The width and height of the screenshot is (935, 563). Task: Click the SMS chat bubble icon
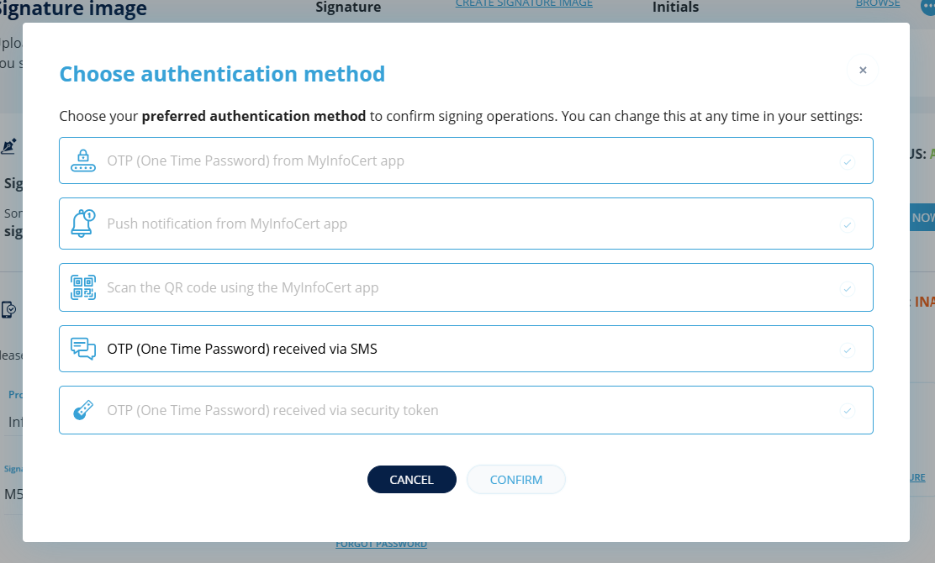click(82, 349)
